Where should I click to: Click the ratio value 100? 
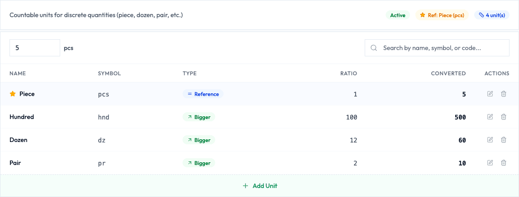352,117
